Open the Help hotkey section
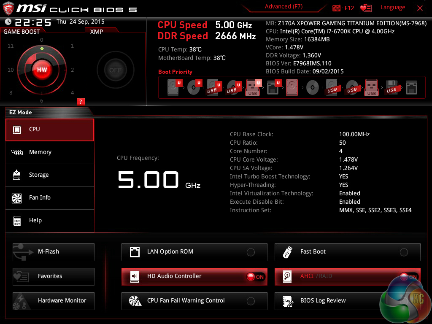This screenshot has width=432, height=324. [50, 221]
